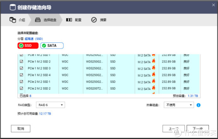218x139 pixels.
Task: Click the total usable capacity 12.17 TB
Action: pos(45,114)
